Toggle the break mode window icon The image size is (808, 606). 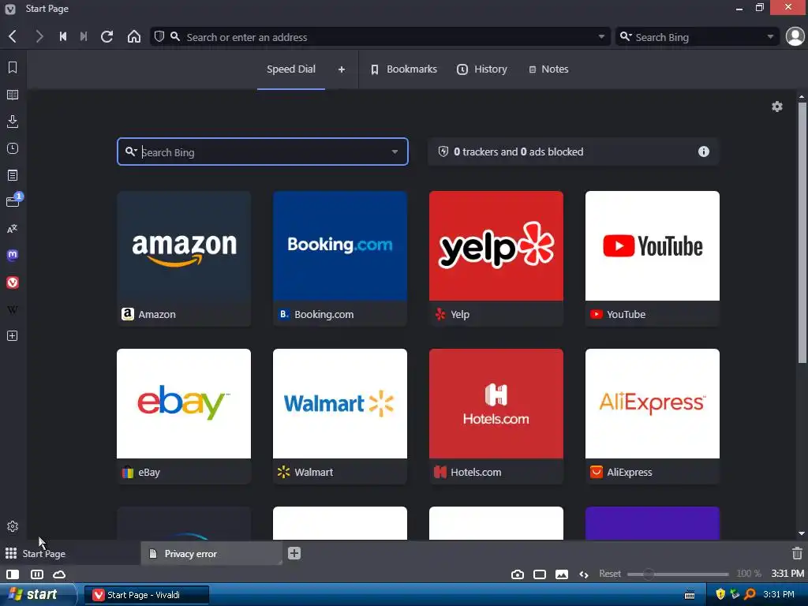[x=540, y=574]
